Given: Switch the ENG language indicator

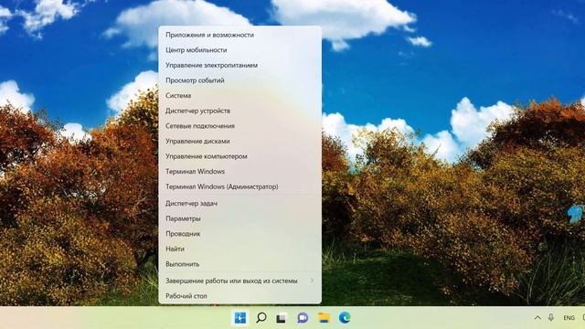Looking at the screenshot, I should [569, 318].
